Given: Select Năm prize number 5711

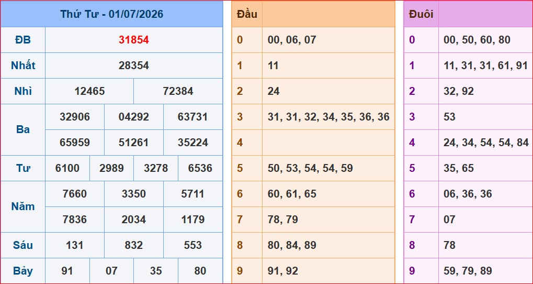Looking at the screenshot, I should tap(192, 194).
